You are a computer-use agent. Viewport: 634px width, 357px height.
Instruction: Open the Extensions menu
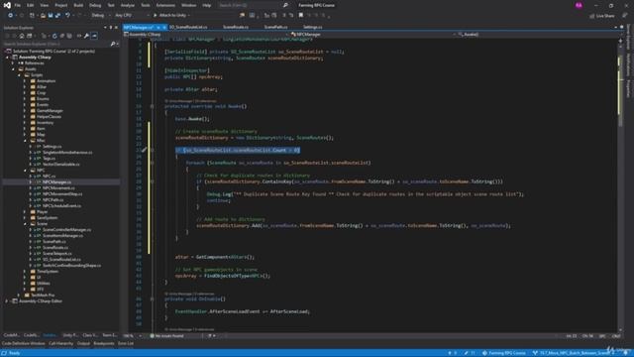point(165,5)
